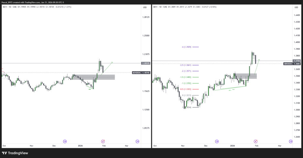Screen dimensions: 303x158
Task: Click the -4 (1.3929) Fibonacci level label
Action: pos(186,47)
